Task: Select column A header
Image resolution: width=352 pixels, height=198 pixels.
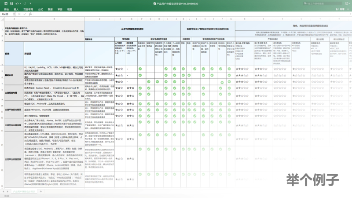Action: coord(14,19)
